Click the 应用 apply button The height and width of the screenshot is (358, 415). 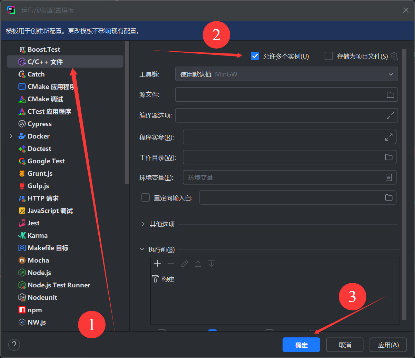point(388,345)
